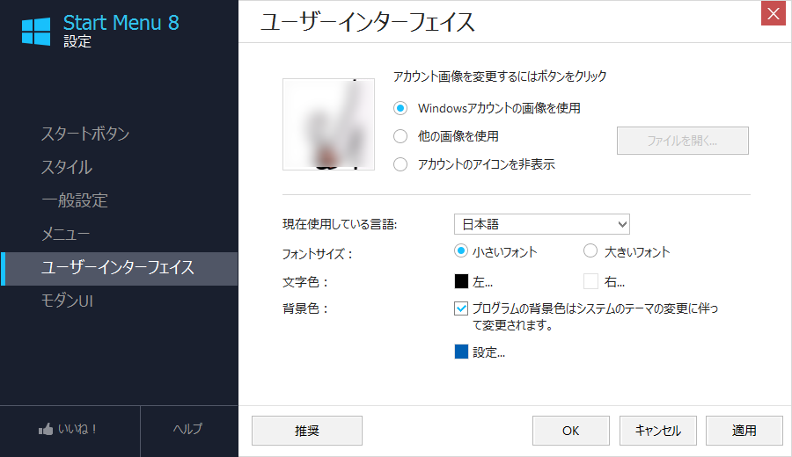Confirm with the OK button

pos(571,431)
